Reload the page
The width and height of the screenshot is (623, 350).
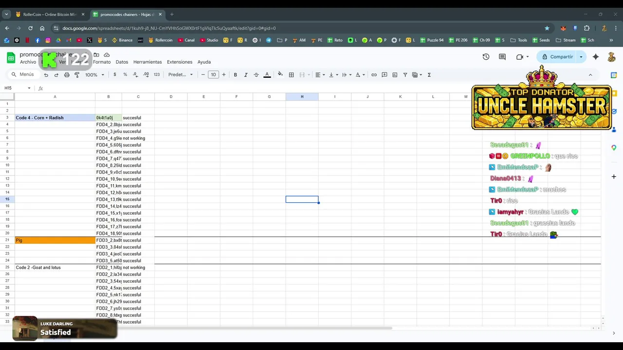30,28
